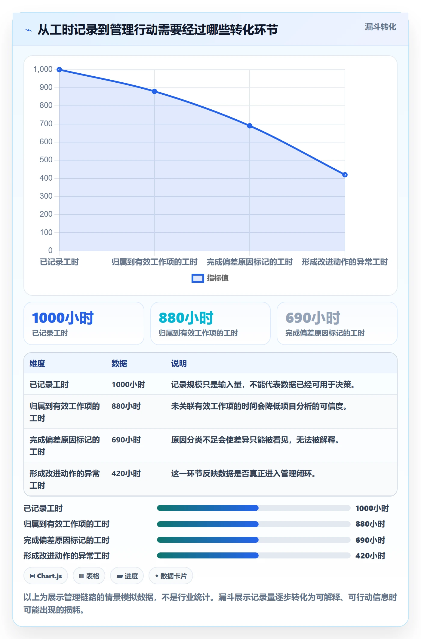Viewport: 421px width, 639px height.
Task: Toggle the 指标值 legend swatch
Action: (x=198, y=278)
